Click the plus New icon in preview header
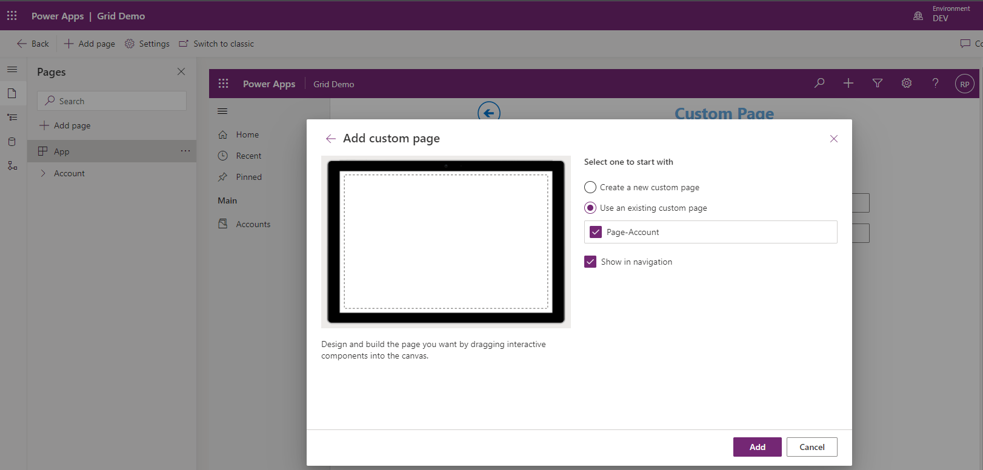The width and height of the screenshot is (983, 470). click(x=848, y=84)
